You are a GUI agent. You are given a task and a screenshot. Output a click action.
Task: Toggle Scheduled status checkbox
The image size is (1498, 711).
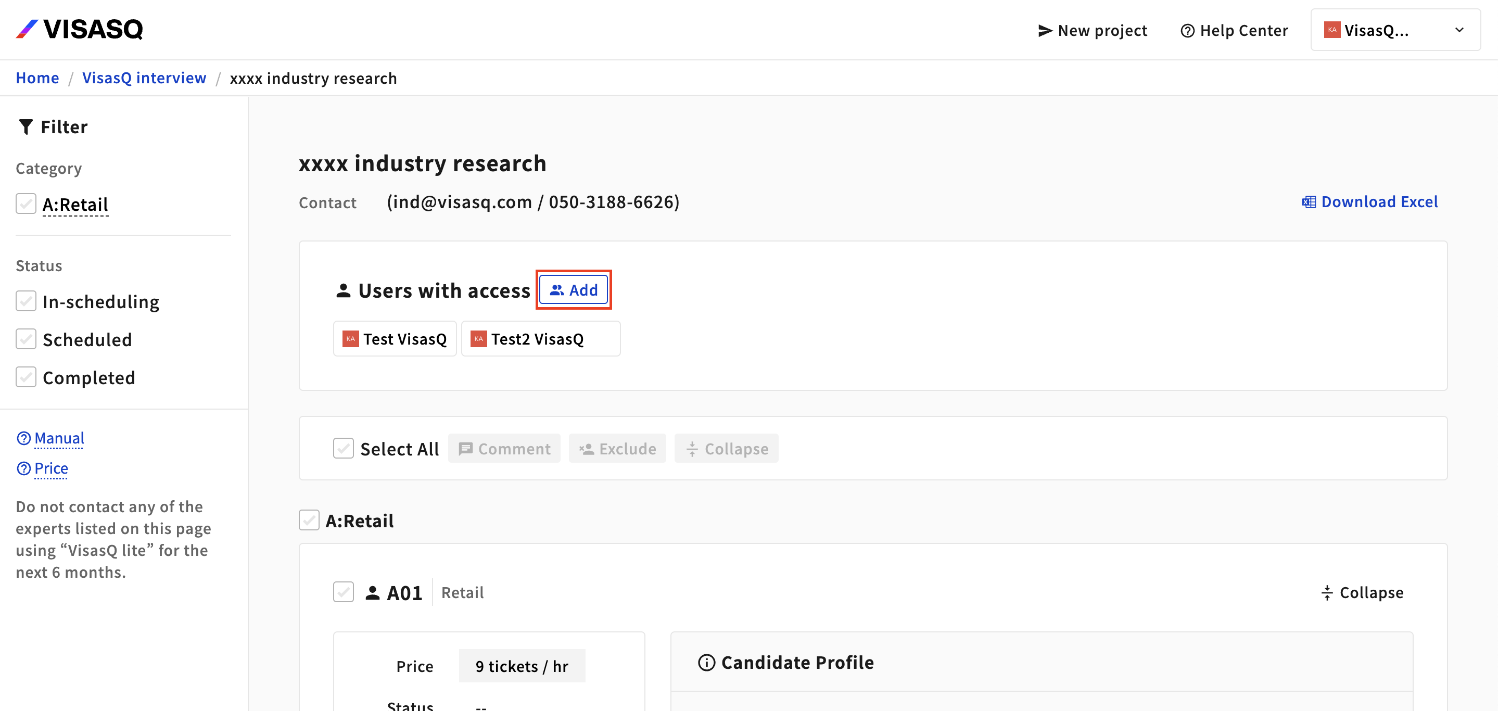[x=26, y=339]
